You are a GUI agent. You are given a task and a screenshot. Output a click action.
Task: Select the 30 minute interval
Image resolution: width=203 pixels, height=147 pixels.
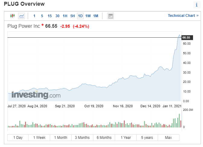point(57,16)
